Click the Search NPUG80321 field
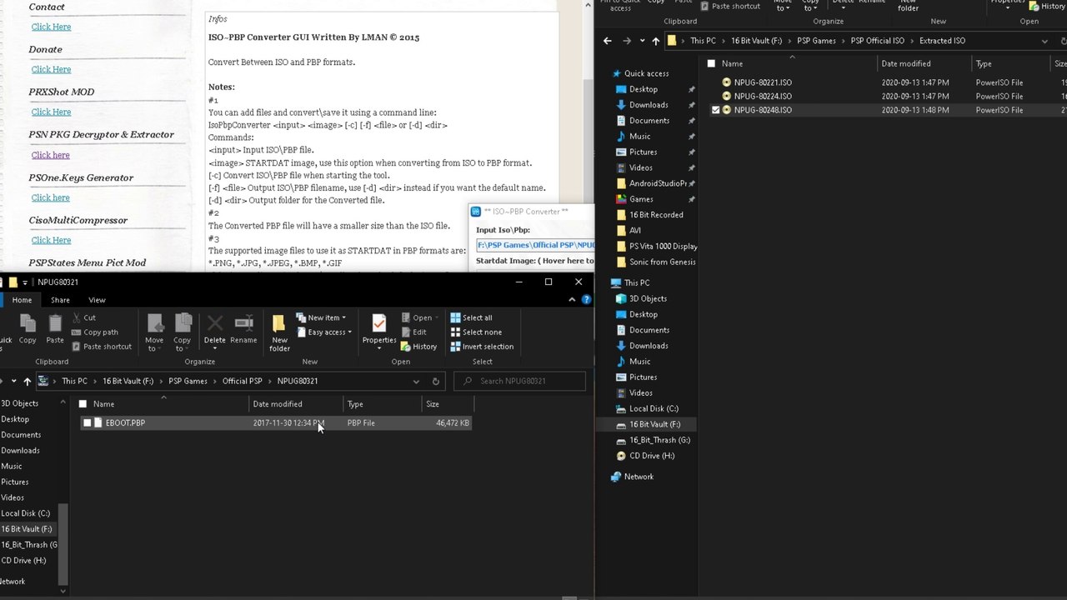The width and height of the screenshot is (1067, 600). click(x=520, y=381)
